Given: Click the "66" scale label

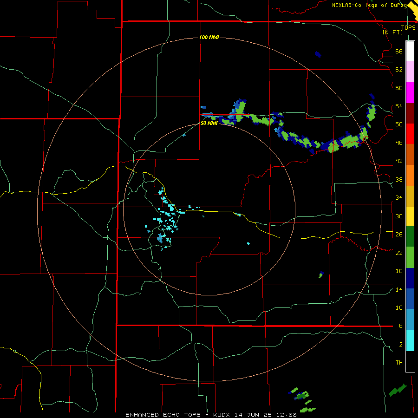Looking at the screenshot, I should tap(399, 52).
